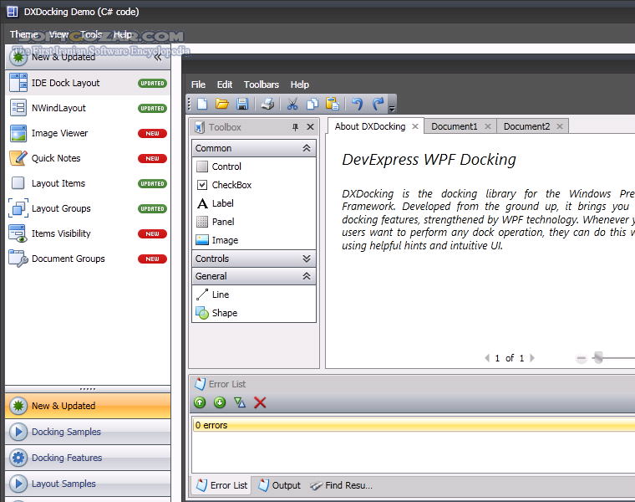Click the Cut scissors icon
Image resolution: width=635 pixels, height=502 pixels.
pos(292,105)
